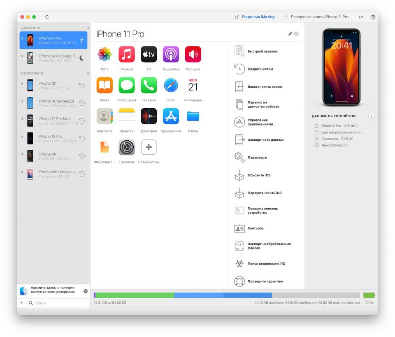
Task: Click the Safari browser icon
Action: (171, 86)
